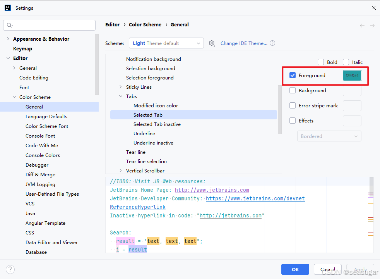Viewport: 380px width, 279px height.
Task: Open the Bordered effects dropdown
Action: pos(329,136)
